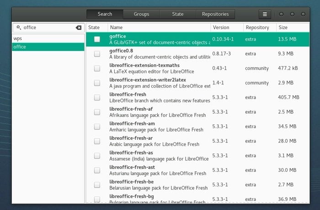Sort by the Size column header
Image resolution: width=320 pixels, height=210 pixels.
click(x=293, y=27)
